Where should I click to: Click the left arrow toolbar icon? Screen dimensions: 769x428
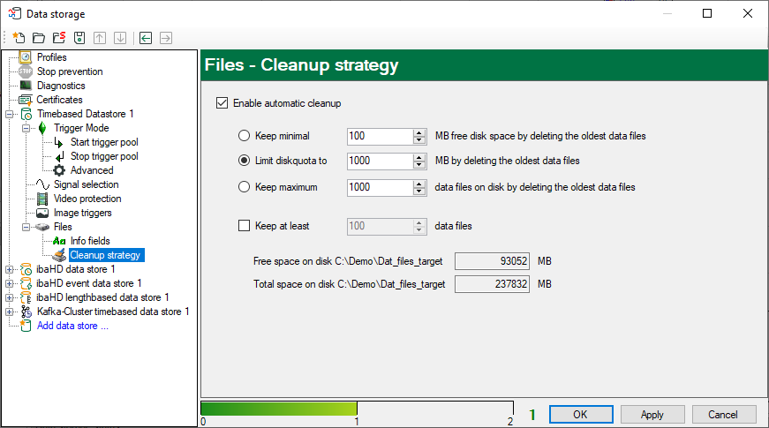(146, 38)
